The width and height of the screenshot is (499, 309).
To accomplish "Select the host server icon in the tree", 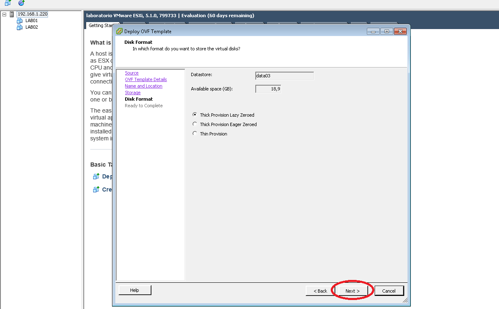I will 11,14.
